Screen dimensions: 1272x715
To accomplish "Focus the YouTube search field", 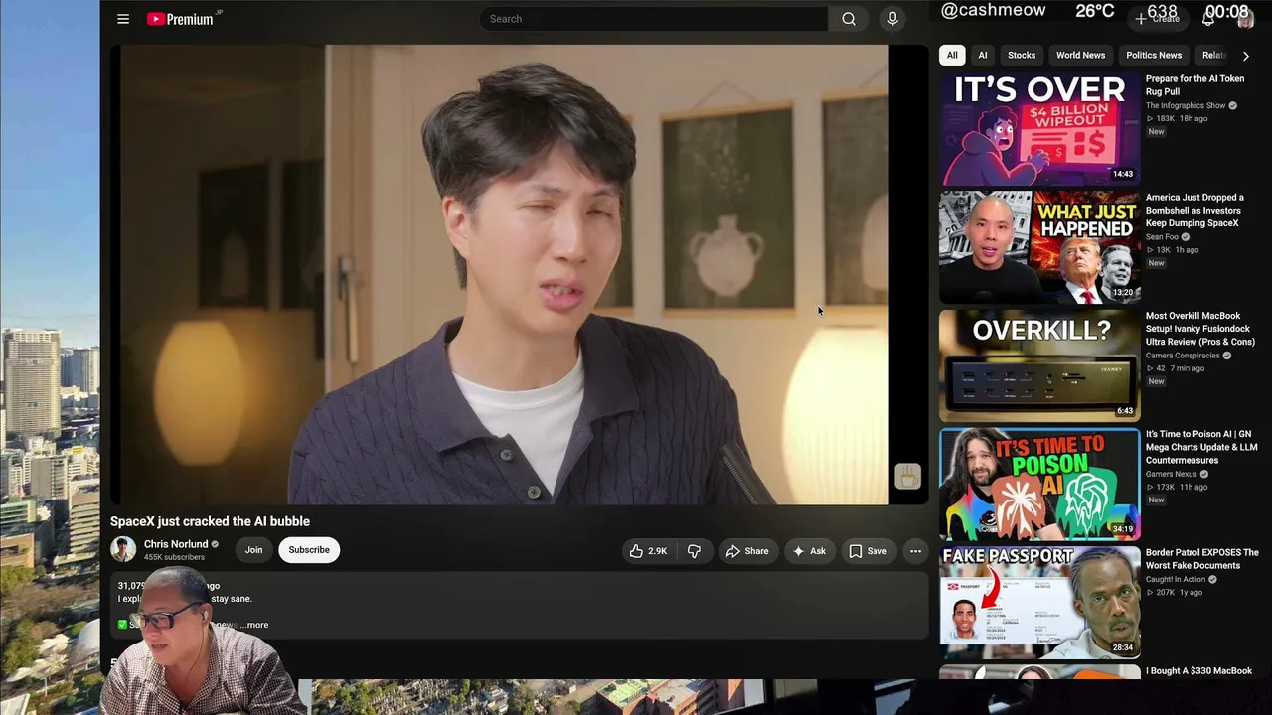I will click(654, 19).
